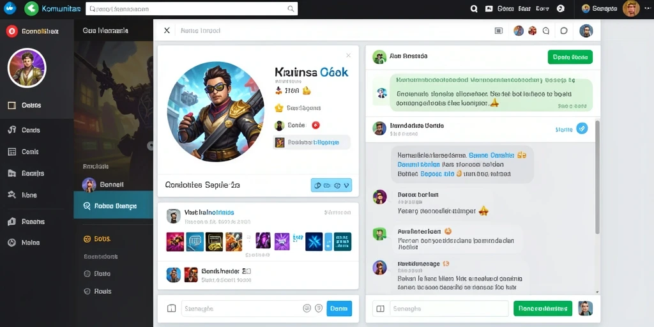This screenshot has height=327, width=654.
Task: Open the yellow and black thumbnail in post
Action: pyautogui.click(x=215, y=242)
